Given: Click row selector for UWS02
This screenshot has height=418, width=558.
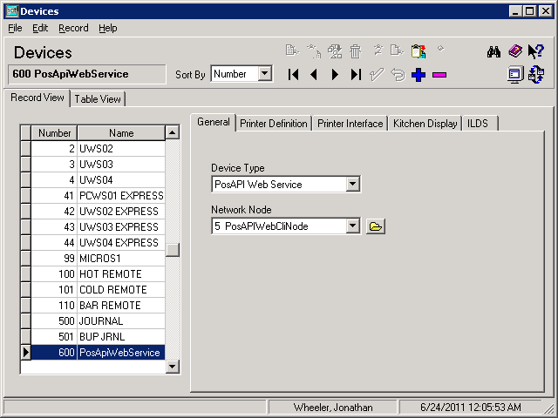Looking at the screenshot, I should tap(25, 149).
